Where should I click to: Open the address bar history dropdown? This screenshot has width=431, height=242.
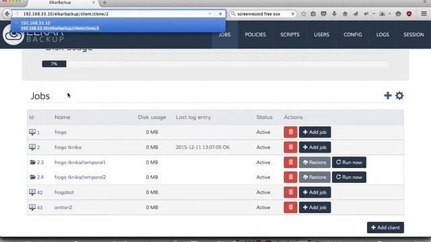pyautogui.click(x=209, y=13)
